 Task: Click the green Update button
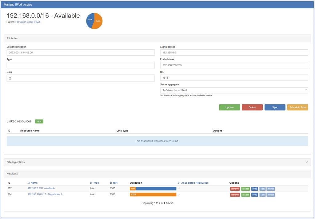tap(229, 108)
